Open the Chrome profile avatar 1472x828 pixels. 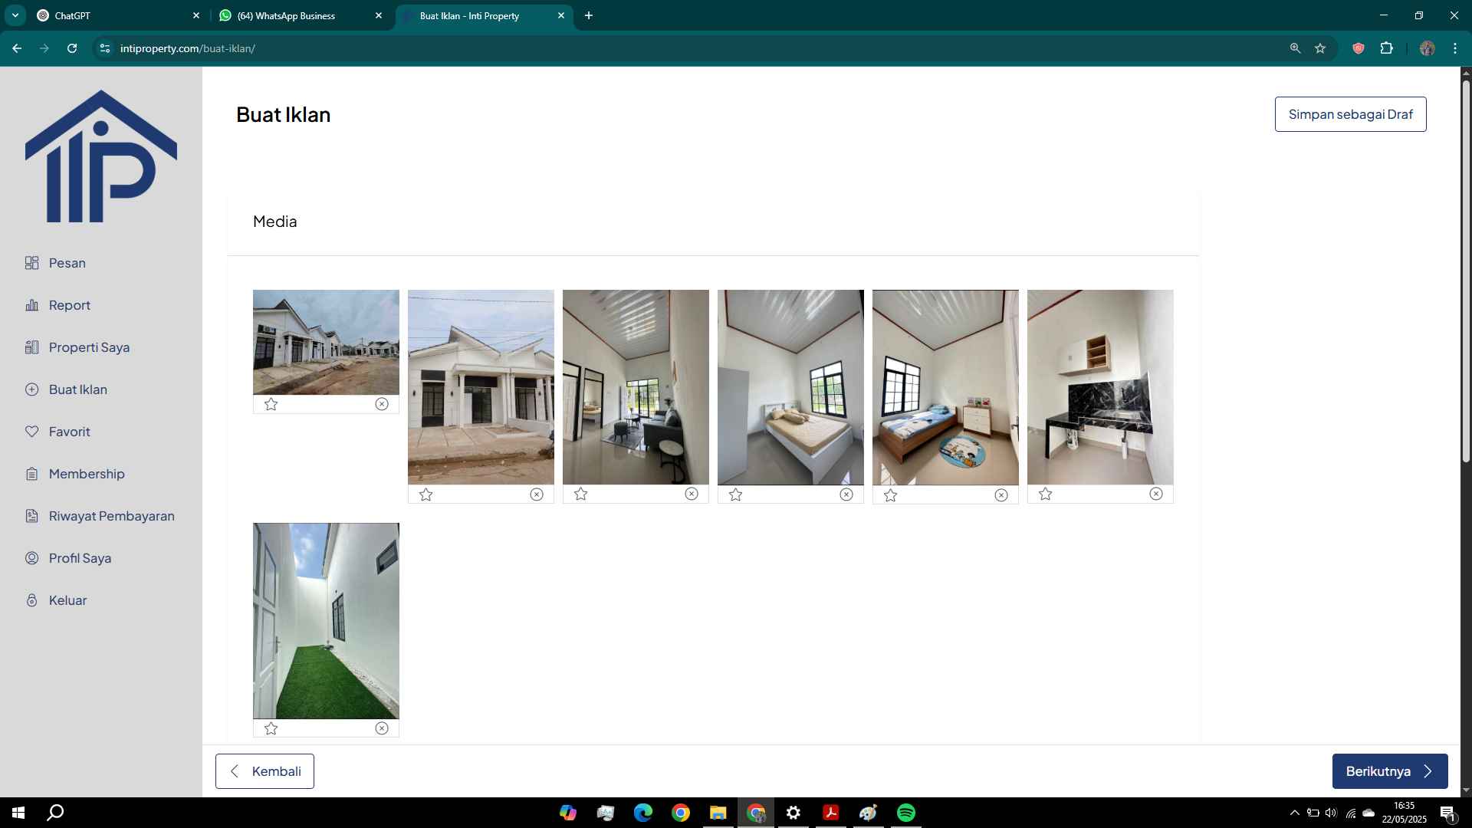point(1427,48)
